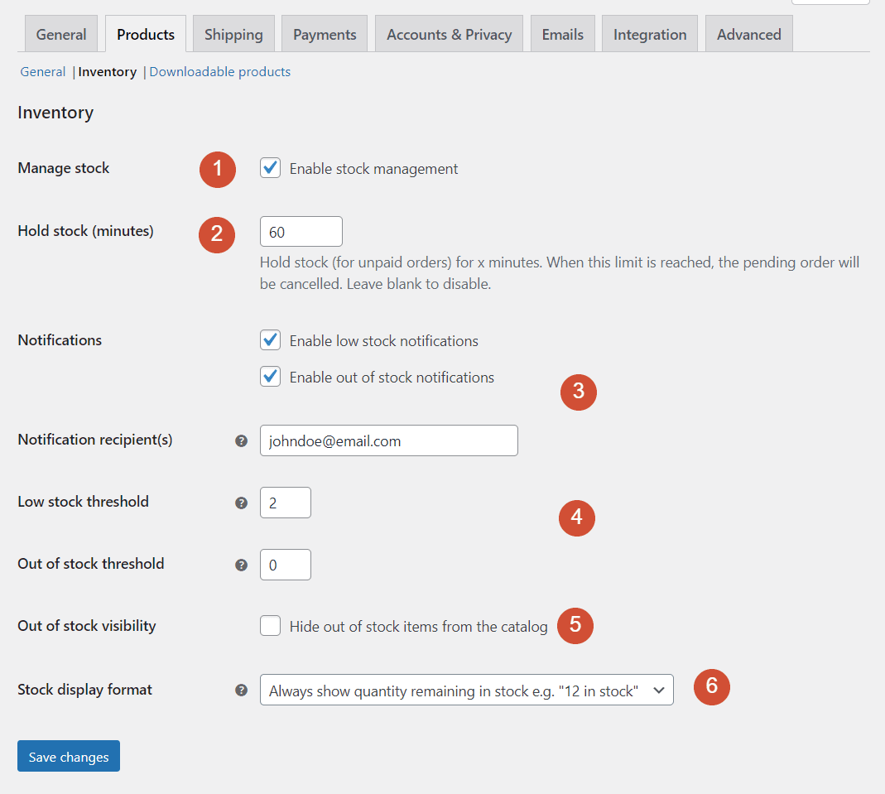Click annotation marker number 4
The width and height of the screenshot is (885, 794).
pyautogui.click(x=577, y=518)
